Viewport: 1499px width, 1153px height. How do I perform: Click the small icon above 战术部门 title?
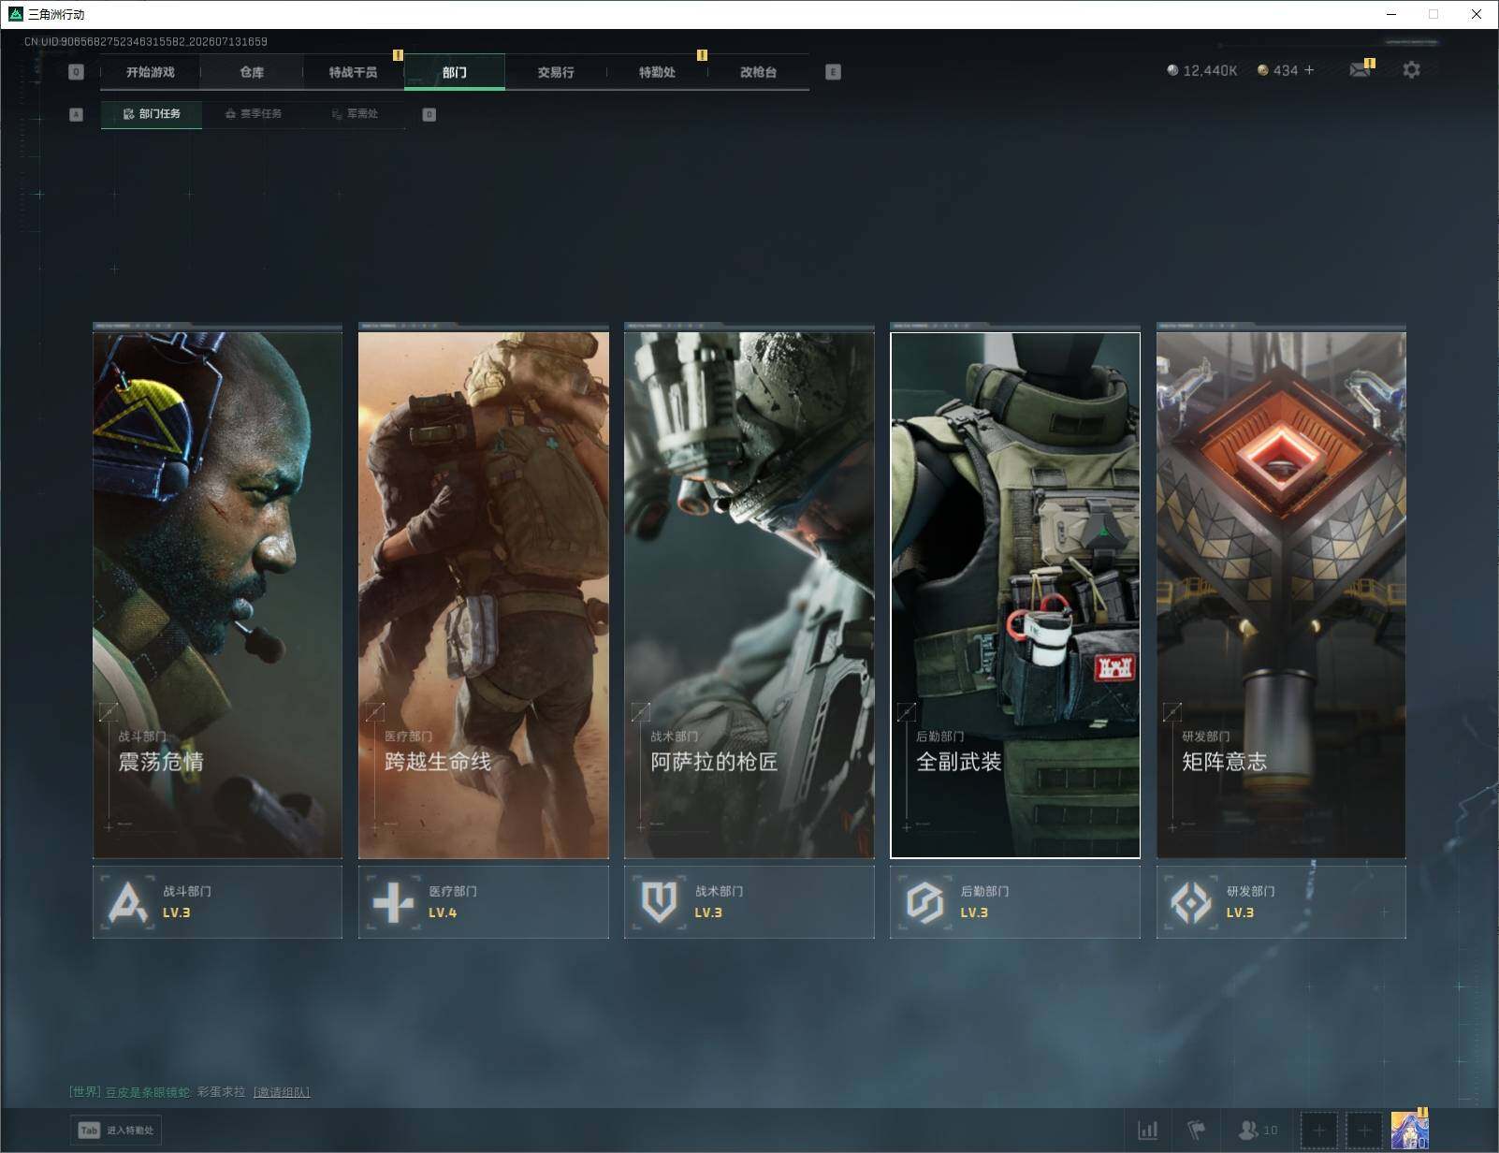(641, 712)
